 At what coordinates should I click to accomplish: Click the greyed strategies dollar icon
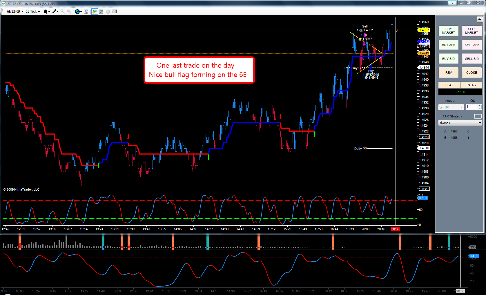point(108,12)
